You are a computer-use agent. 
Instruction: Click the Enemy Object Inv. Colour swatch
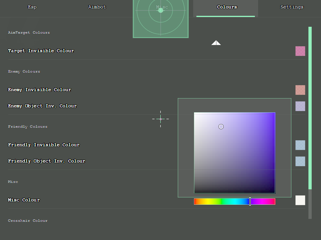300,106
